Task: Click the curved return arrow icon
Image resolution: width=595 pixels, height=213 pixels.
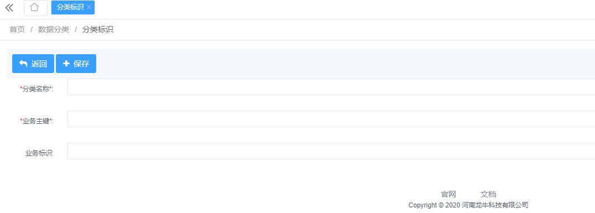Action: [x=23, y=64]
